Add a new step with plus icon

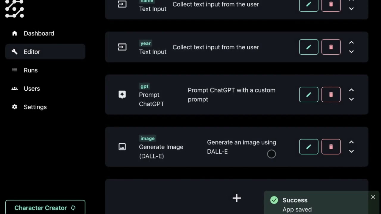(237, 198)
